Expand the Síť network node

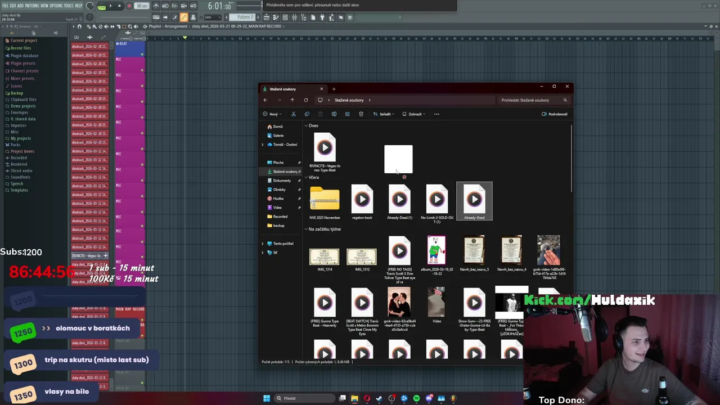pos(262,253)
